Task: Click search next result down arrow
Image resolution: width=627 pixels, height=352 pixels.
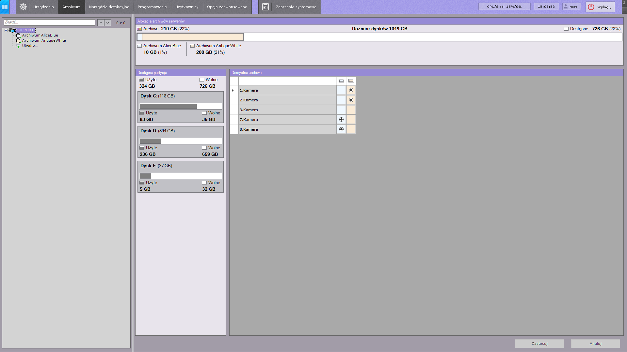Action: [x=107, y=23]
